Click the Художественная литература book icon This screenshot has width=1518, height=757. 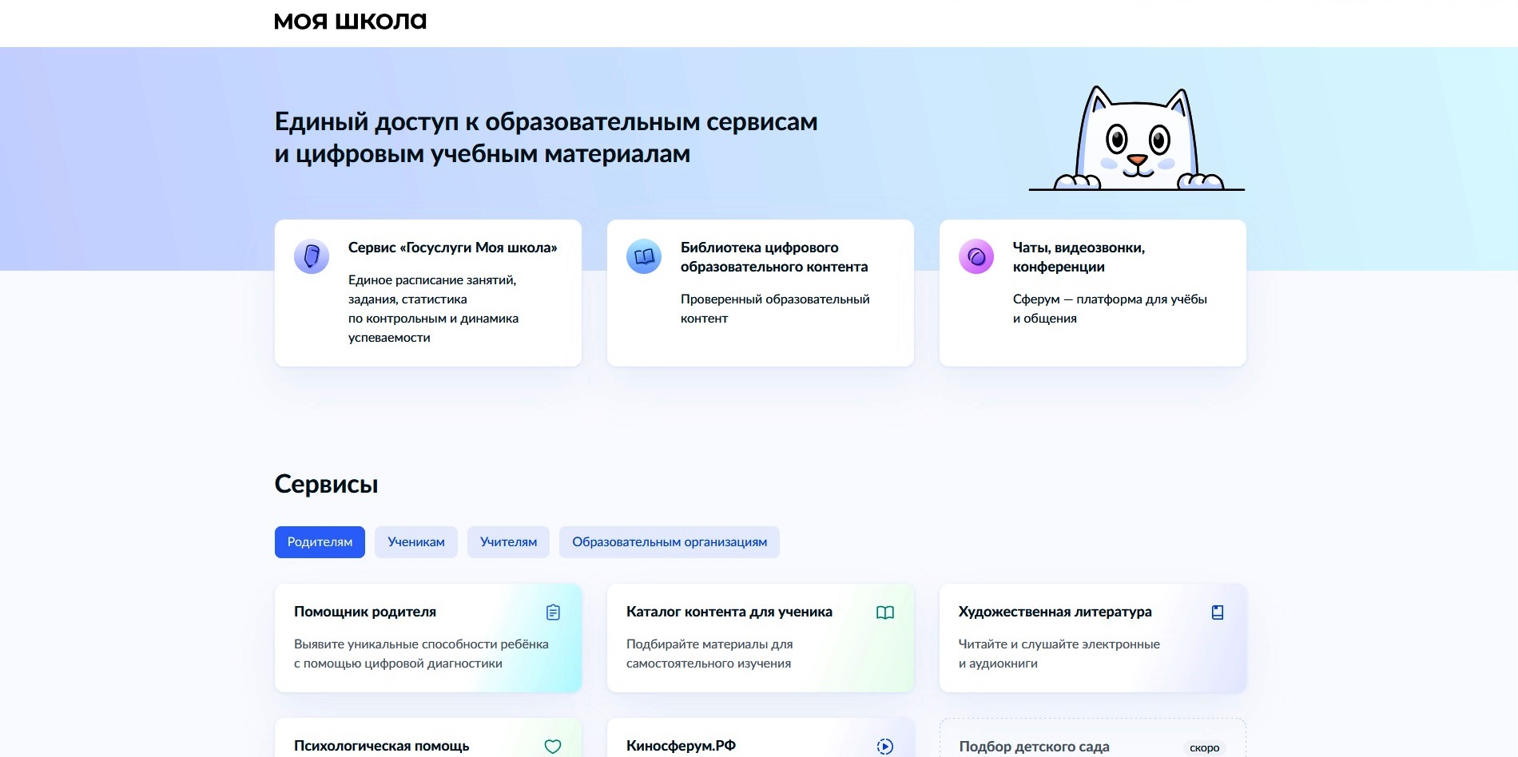click(1218, 612)
